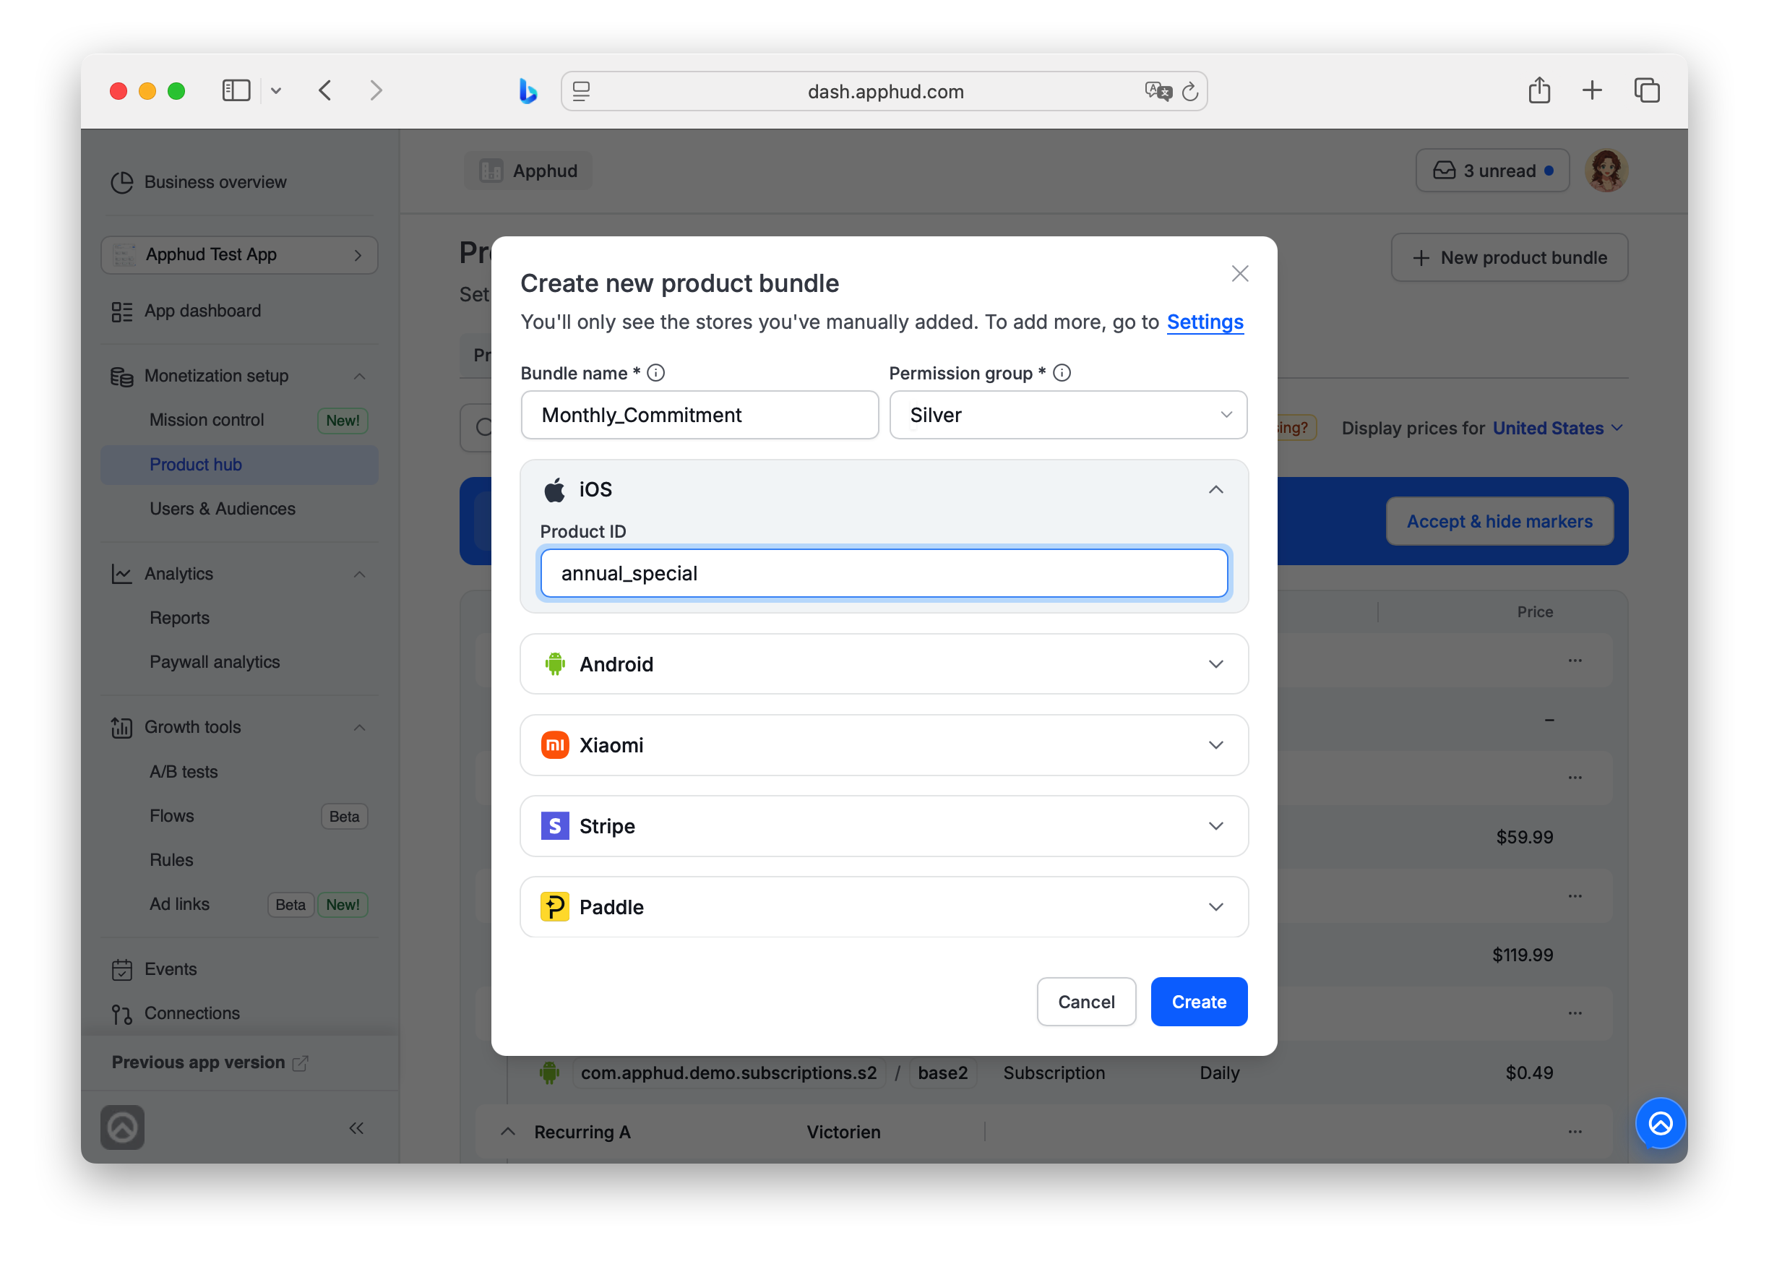Open the Settings link in dialog
The width and height of the screenshot is (1769, 1272).
[x=1205, y=322]
